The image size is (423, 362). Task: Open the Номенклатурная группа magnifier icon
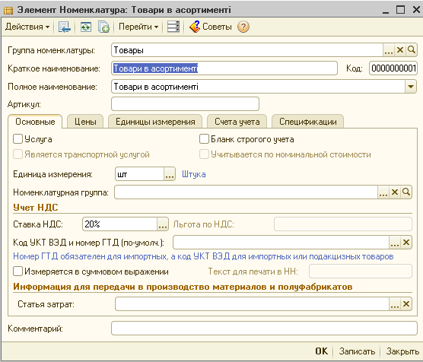406,192
